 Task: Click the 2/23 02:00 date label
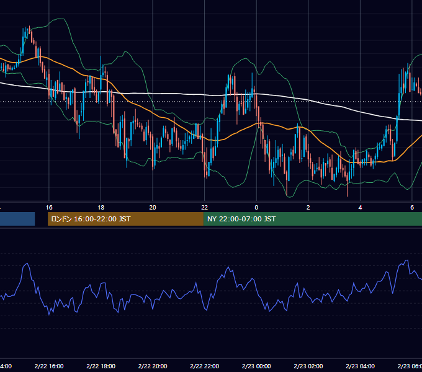tap(308, 366)
